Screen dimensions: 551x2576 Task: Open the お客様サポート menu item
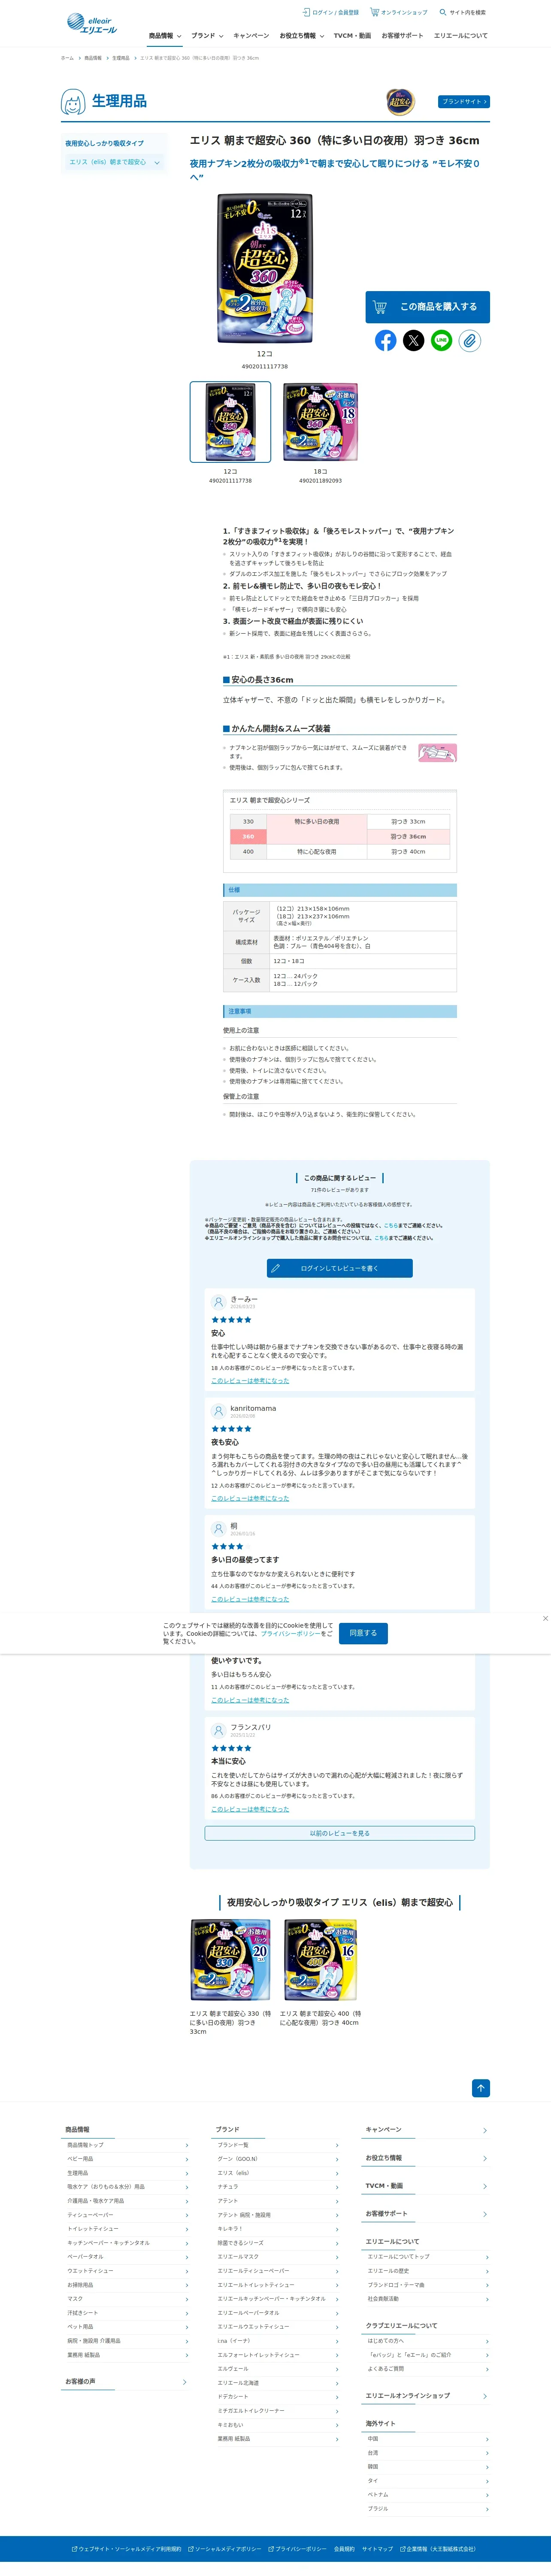(x=402, y=36)
